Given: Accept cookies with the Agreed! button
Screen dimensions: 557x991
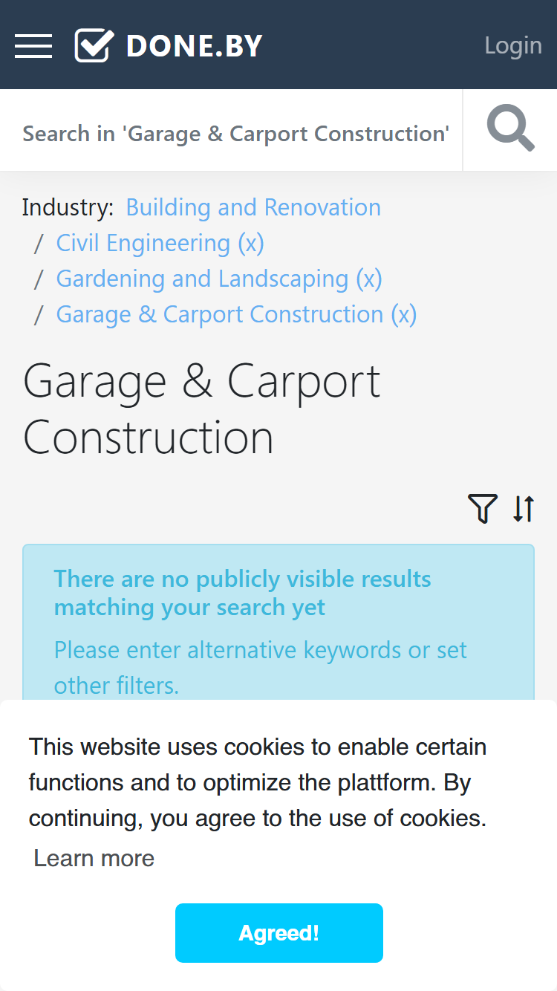Looking at the screenshot, I should click(279, 933).
